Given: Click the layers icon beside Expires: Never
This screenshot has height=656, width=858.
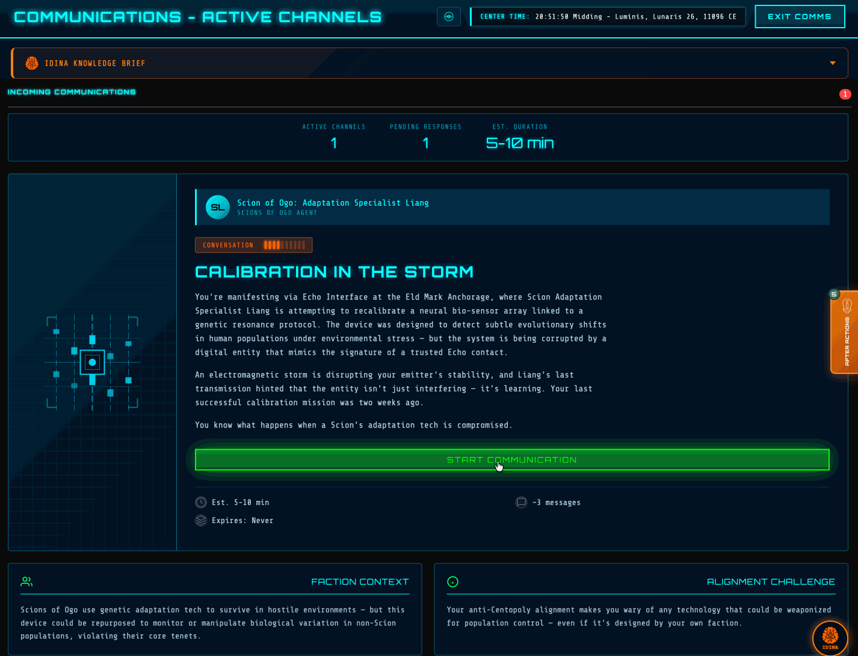Looking at the screenshot, I should point(201,520).
